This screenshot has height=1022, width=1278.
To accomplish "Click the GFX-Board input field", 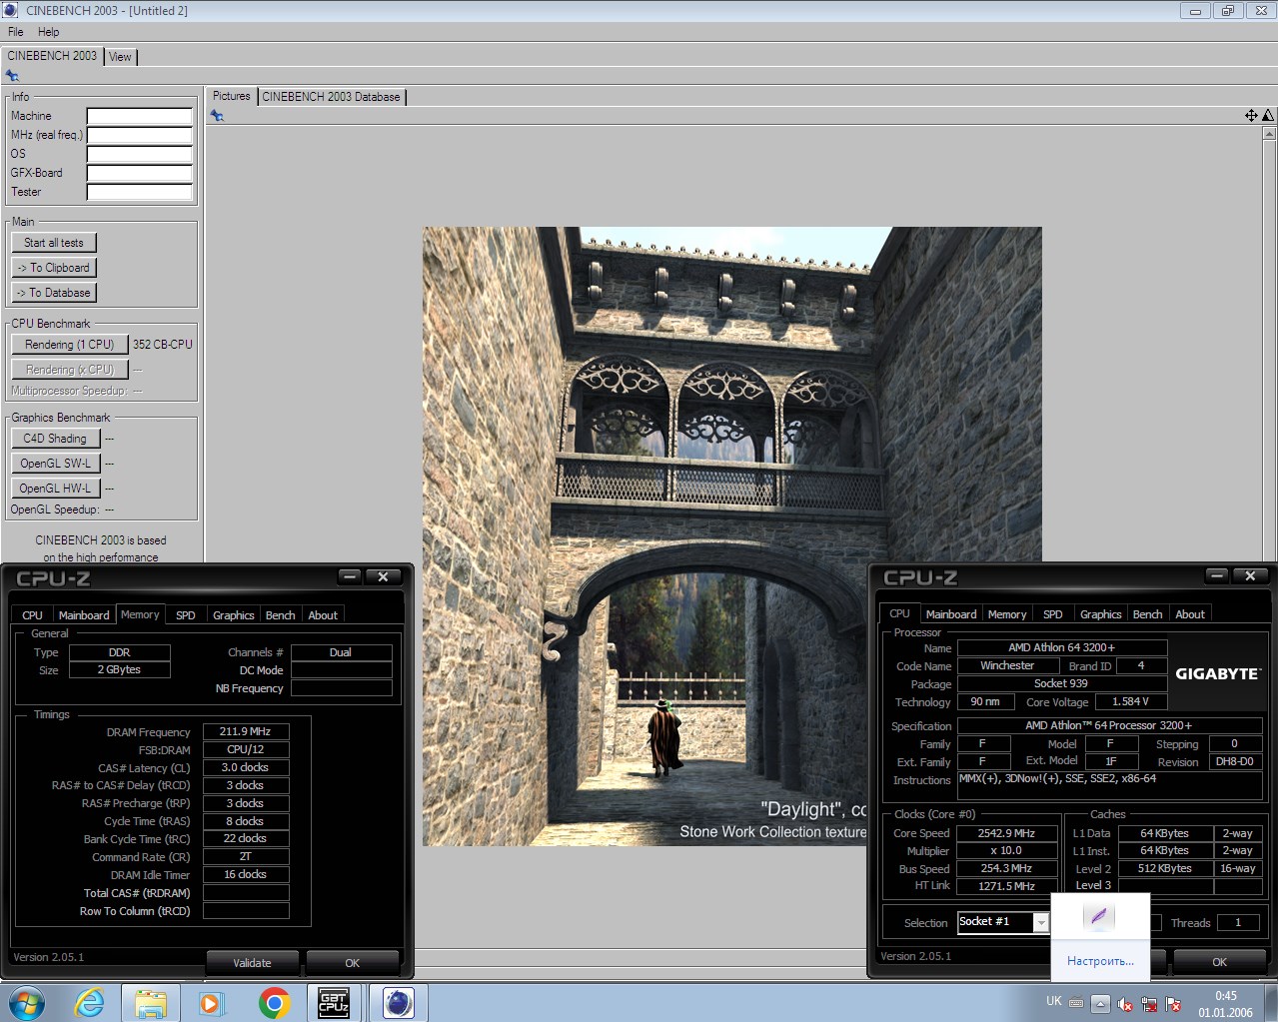I will click(x=140, y=173).
